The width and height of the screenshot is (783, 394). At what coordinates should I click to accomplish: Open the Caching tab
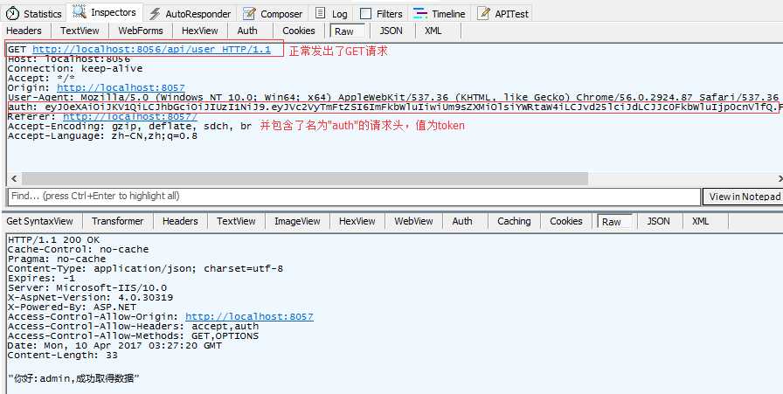pos(514,221)
